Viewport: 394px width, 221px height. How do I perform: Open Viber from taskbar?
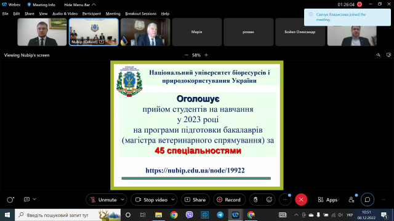pos(189,215)
